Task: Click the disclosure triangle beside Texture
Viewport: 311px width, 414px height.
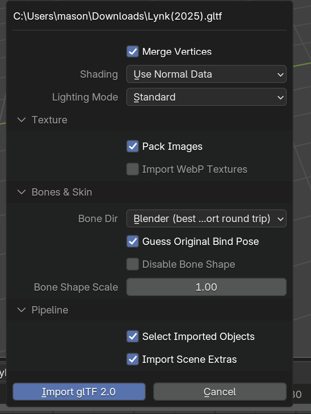Action: click(21, 120)
